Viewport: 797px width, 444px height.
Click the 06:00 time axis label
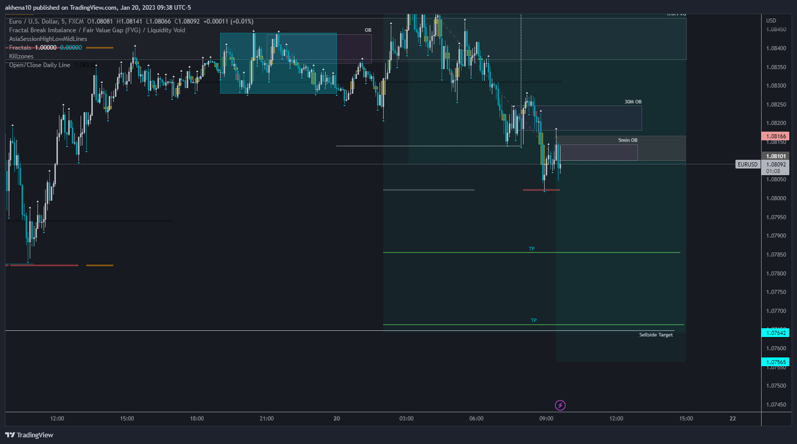476,418
